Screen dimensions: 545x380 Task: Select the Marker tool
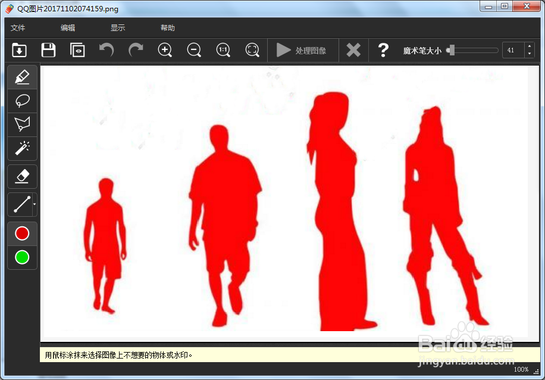point(22,77)
